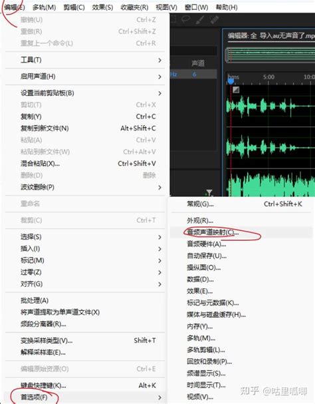Click the greyed 撤销(U) entry
Viewport: 315px width, 404px height.
pyautogui.click(x=85, y=20)
